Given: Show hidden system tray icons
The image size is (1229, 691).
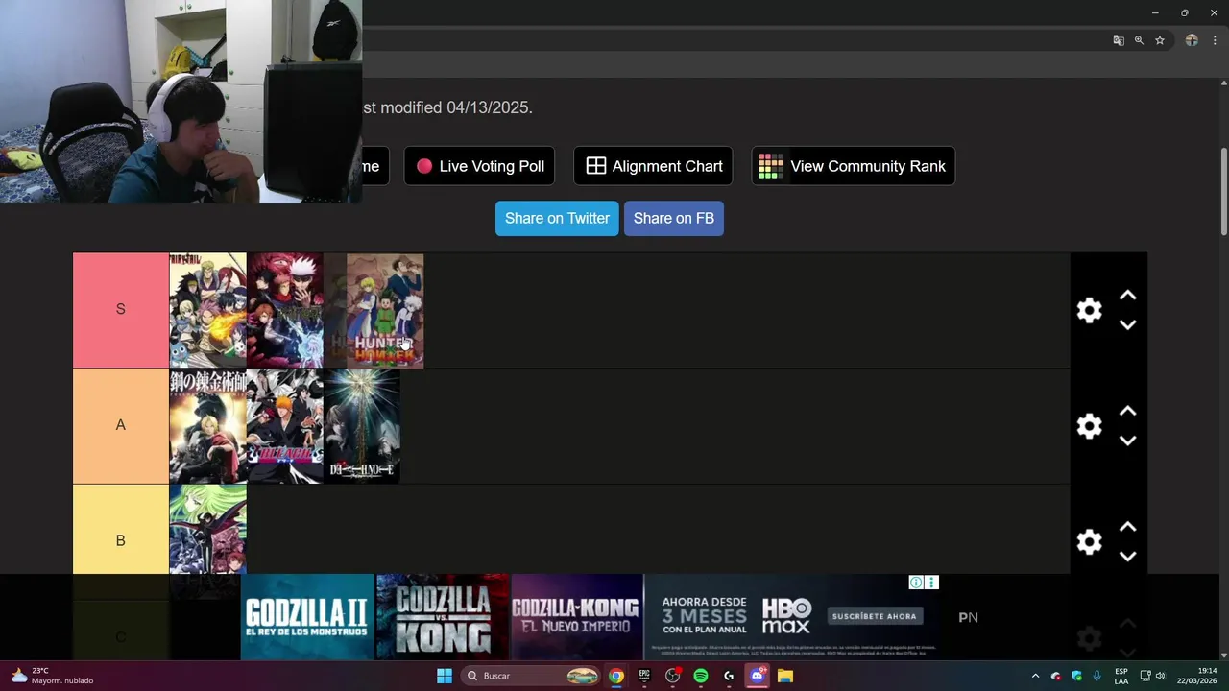Looking at the screenshot, I should point(1035,676).
